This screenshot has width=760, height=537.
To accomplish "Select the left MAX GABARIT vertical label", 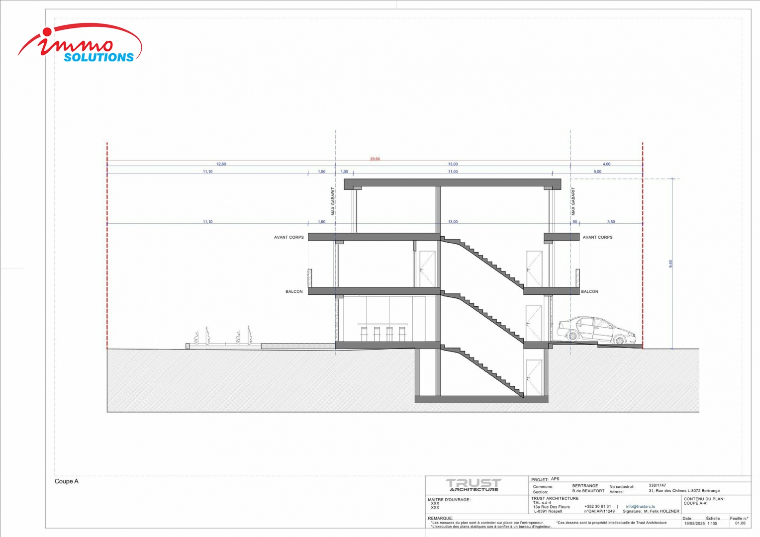I will (x=333, y=201).
